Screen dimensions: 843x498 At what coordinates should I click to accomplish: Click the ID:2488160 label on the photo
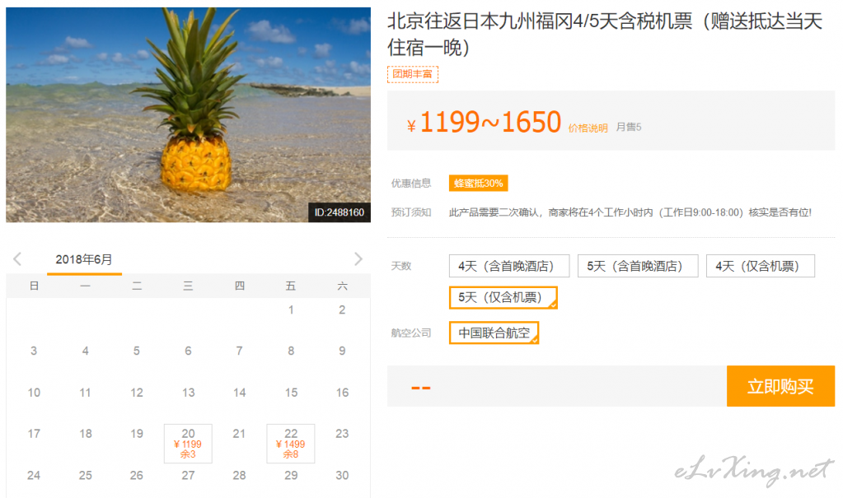click(340, 212)
